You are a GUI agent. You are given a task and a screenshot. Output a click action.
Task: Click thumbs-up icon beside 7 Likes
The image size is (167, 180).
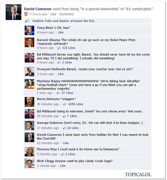point(64,116)
